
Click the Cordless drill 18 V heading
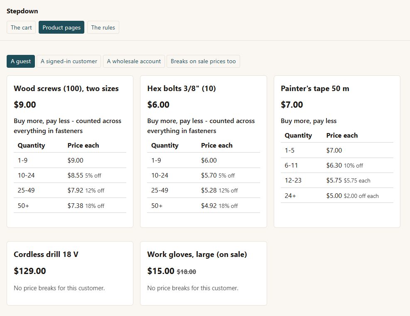(x=46, y=254)
